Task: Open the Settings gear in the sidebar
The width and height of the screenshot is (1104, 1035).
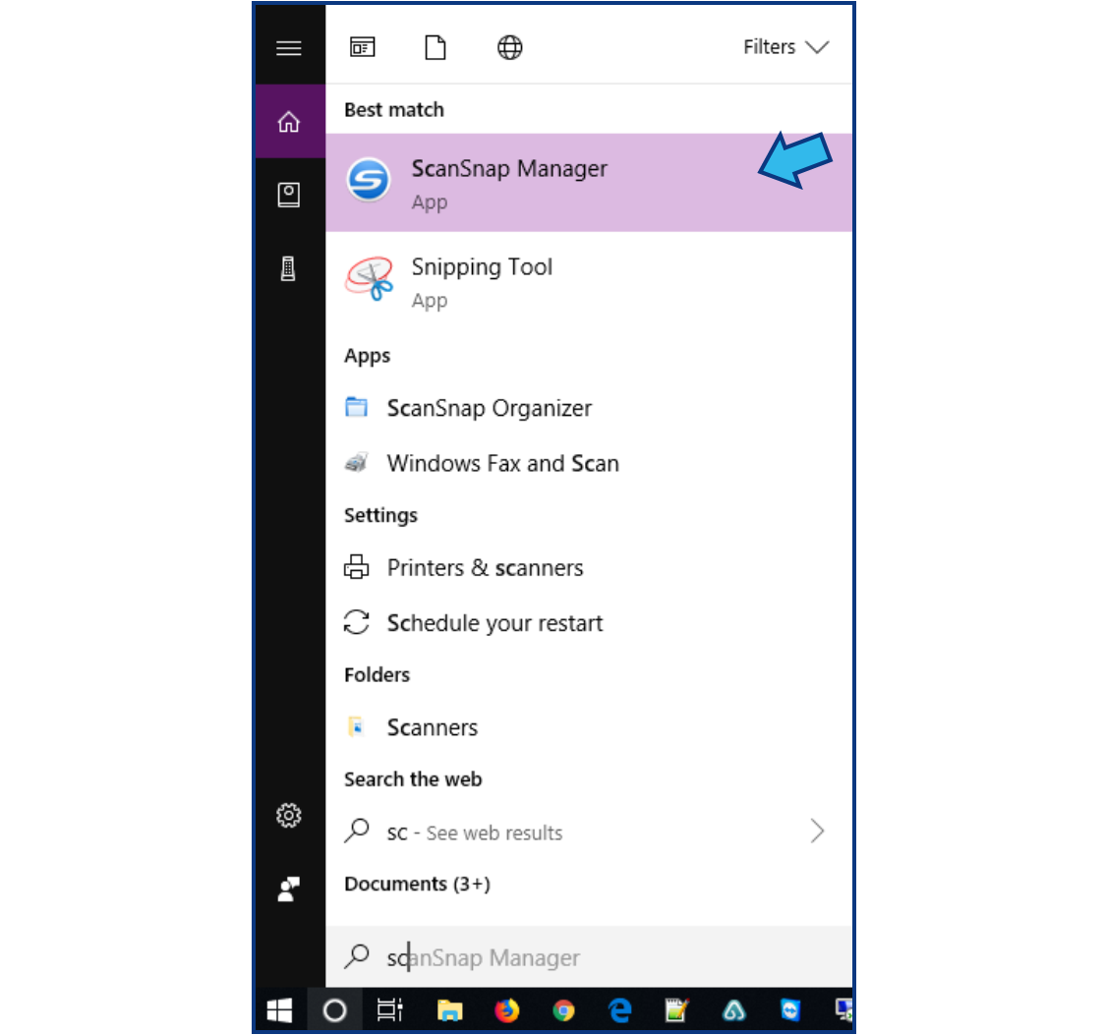Action: [x=289, y=815]
